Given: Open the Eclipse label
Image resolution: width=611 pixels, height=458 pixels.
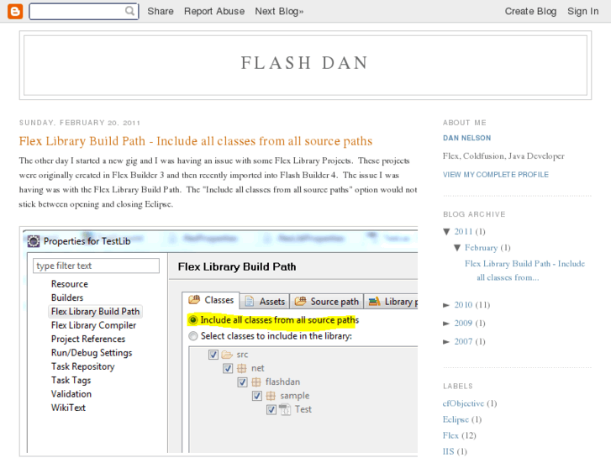Looking at the screenshot, I should click(456, 419).
